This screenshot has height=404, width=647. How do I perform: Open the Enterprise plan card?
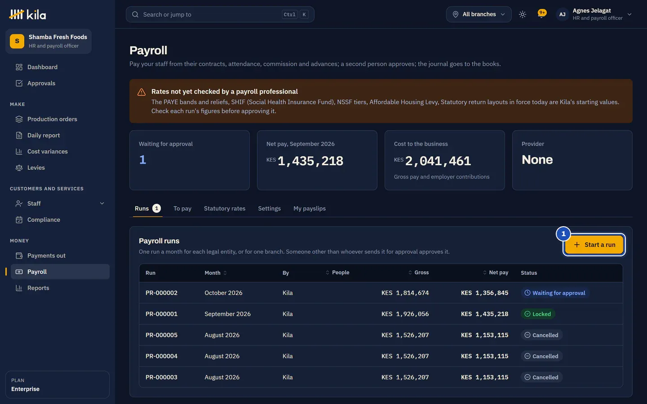click(58, 385)
